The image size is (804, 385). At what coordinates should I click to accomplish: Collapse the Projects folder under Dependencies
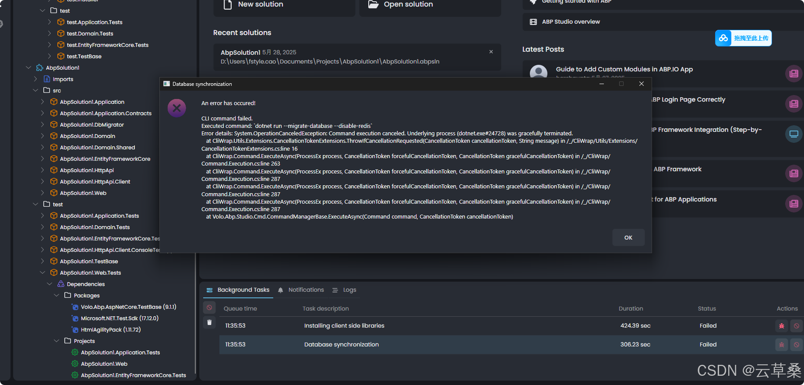(x=56, y=341)
